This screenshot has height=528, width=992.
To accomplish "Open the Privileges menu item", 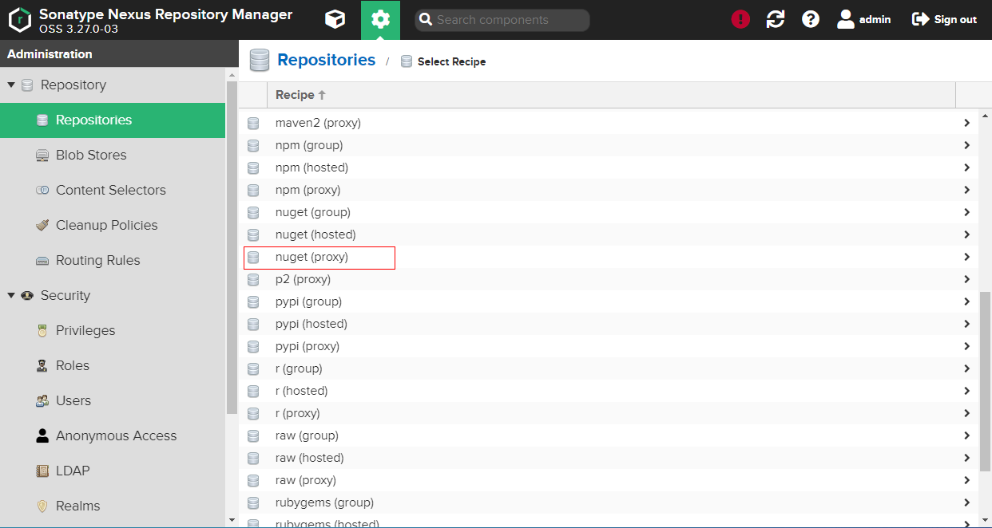I will (x=113, y=331).
